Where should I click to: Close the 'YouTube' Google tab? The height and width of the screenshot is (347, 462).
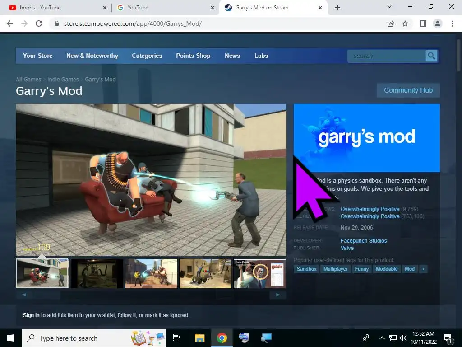click(x=213, y=8)
